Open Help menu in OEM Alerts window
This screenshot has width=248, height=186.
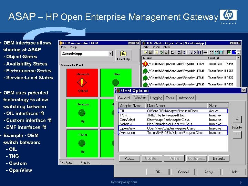(167, 47)
